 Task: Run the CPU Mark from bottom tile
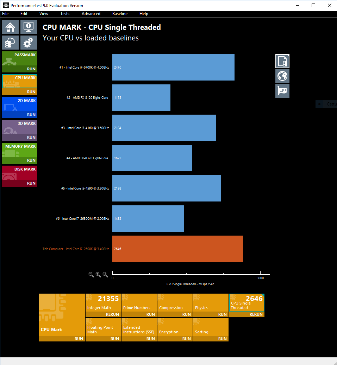coord(62,339)
